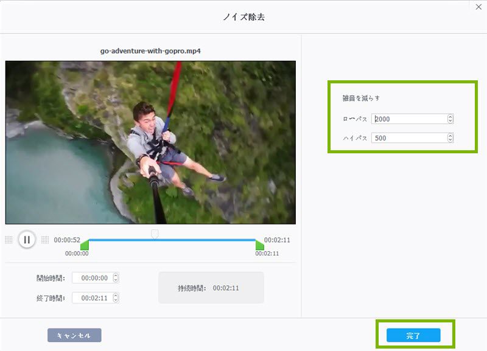Click the video preview image
Image resolution: width=487 pixels, height=351 pixels.
[x=150, y=142]
